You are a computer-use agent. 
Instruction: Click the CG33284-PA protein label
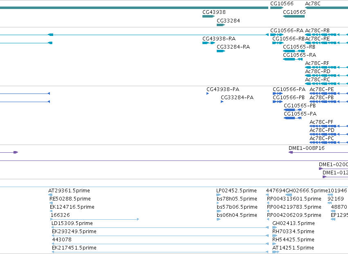[237, 98]
